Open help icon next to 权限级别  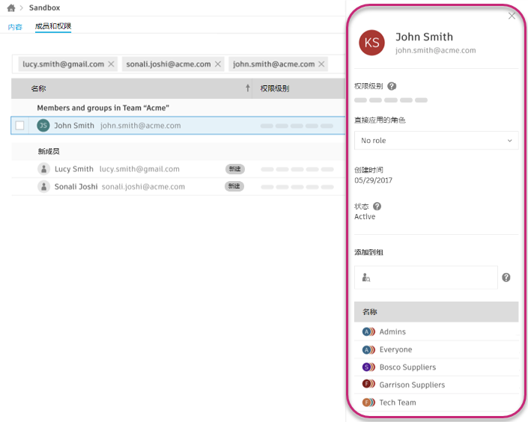point(392,86)
